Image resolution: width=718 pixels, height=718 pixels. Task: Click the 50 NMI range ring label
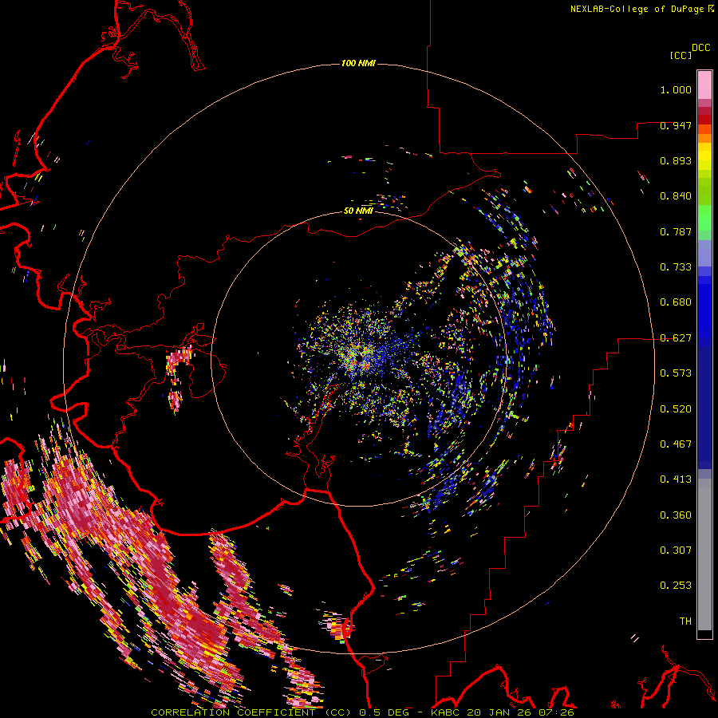(x=358, y=211)
